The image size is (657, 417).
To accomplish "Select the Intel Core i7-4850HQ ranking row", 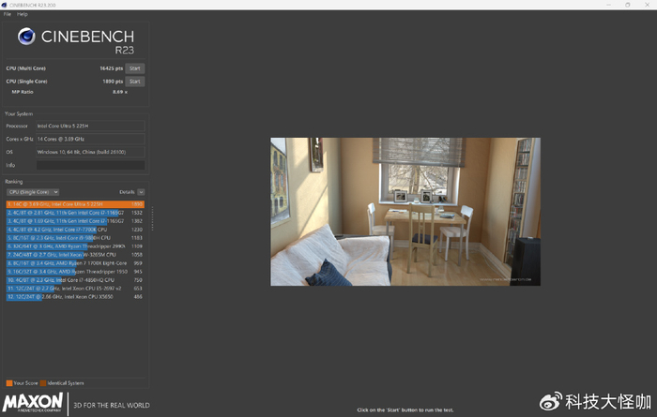I will click(75, 280).
